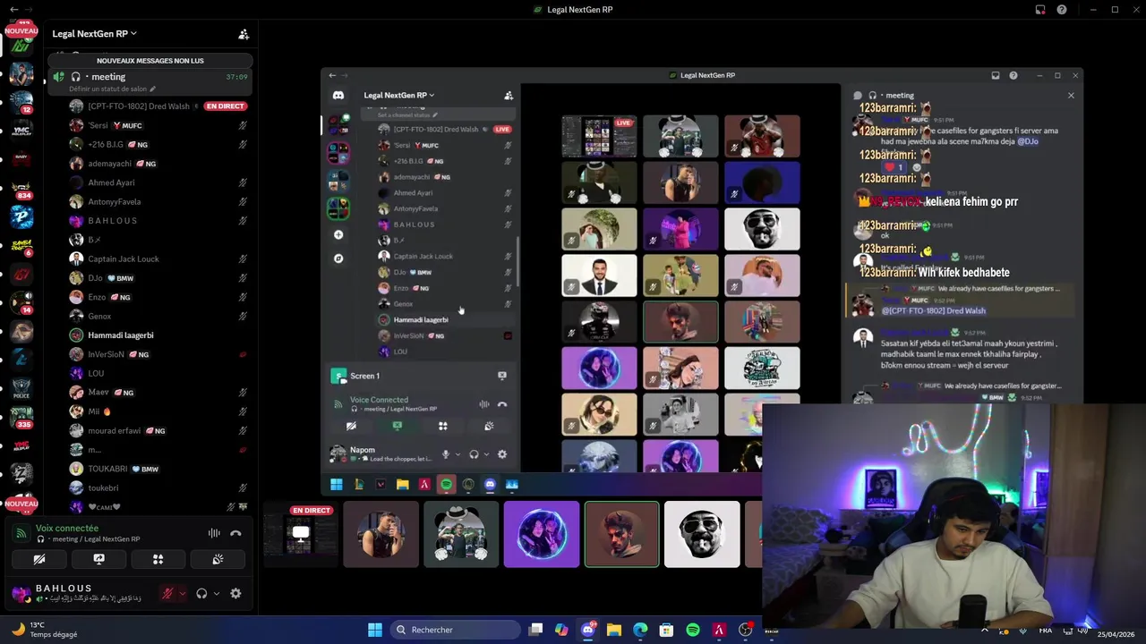Close the meeting chat panel with the X
The width and height of the screenshot is (1146, 644).
tap(1071, 96)
